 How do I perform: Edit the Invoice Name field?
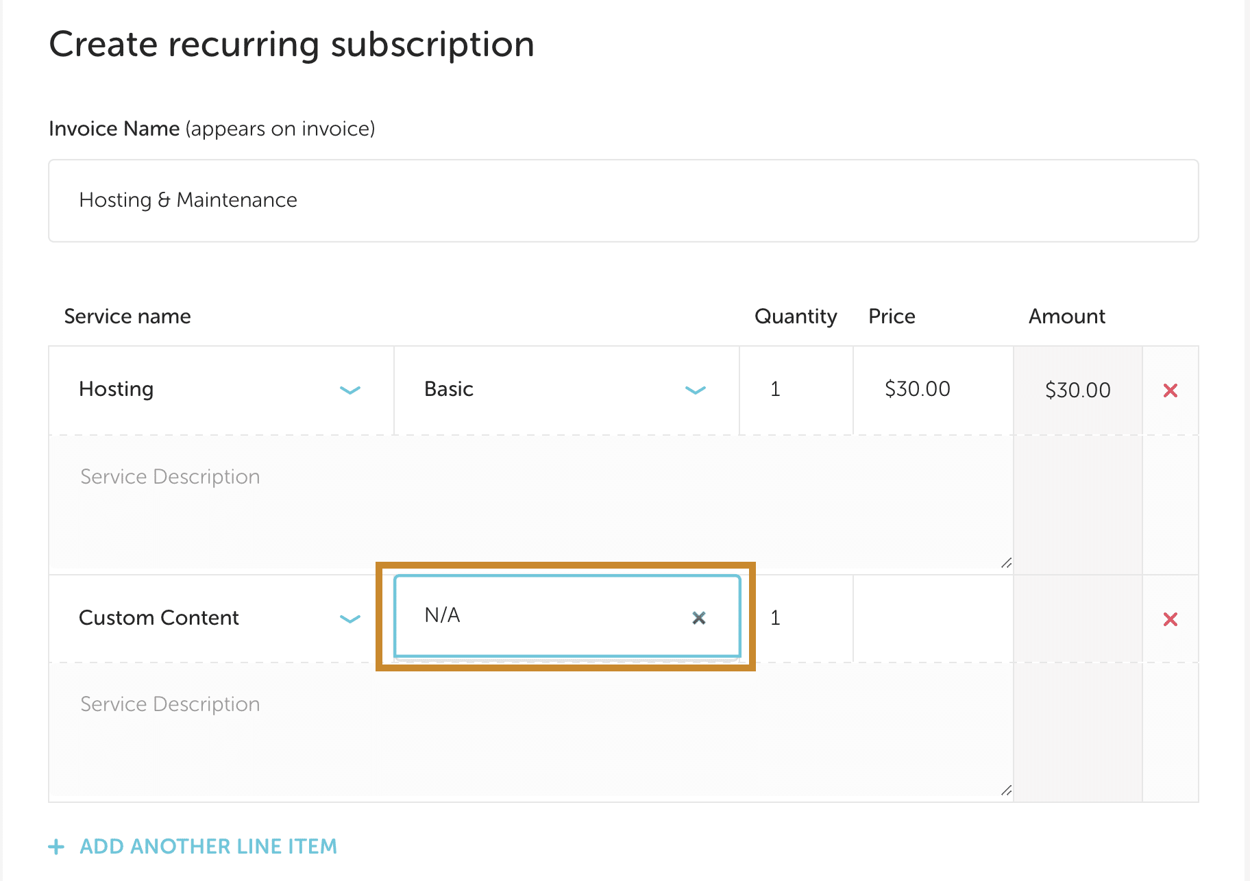(x=623, y=201)
